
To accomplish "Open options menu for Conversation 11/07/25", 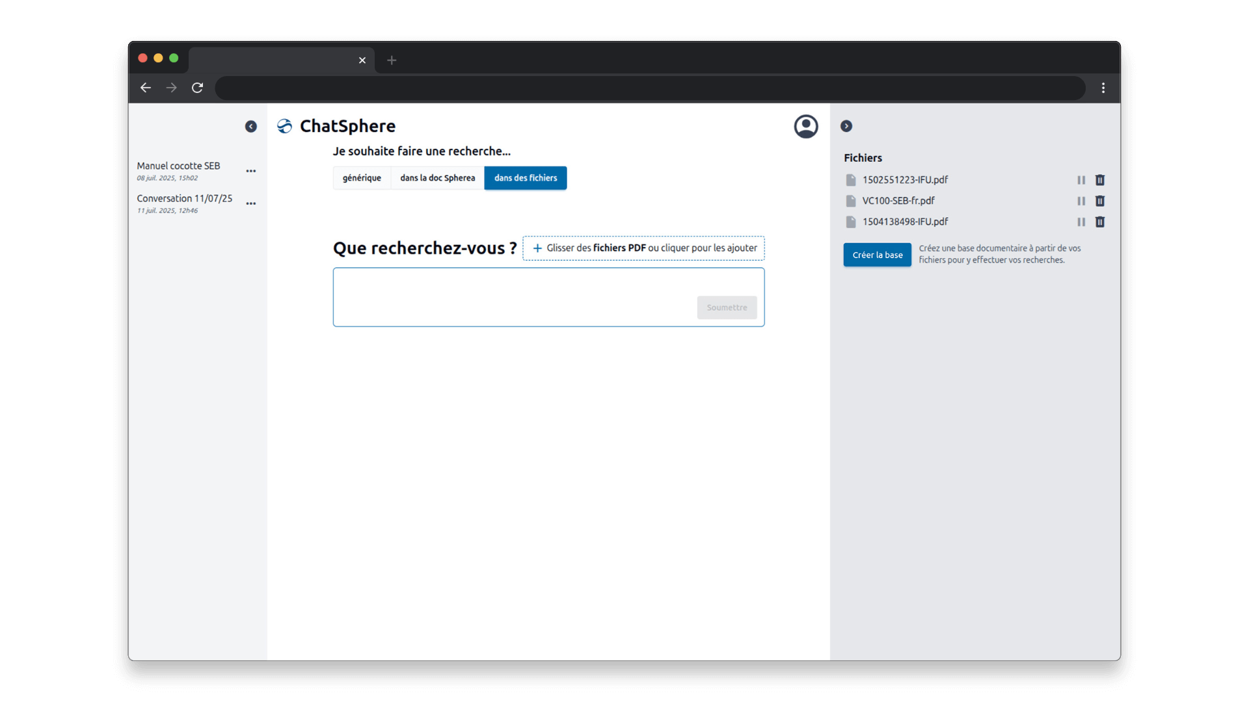I will [250, 203].
